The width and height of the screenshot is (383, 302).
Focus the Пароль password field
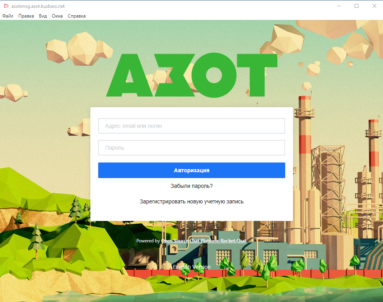192,148
